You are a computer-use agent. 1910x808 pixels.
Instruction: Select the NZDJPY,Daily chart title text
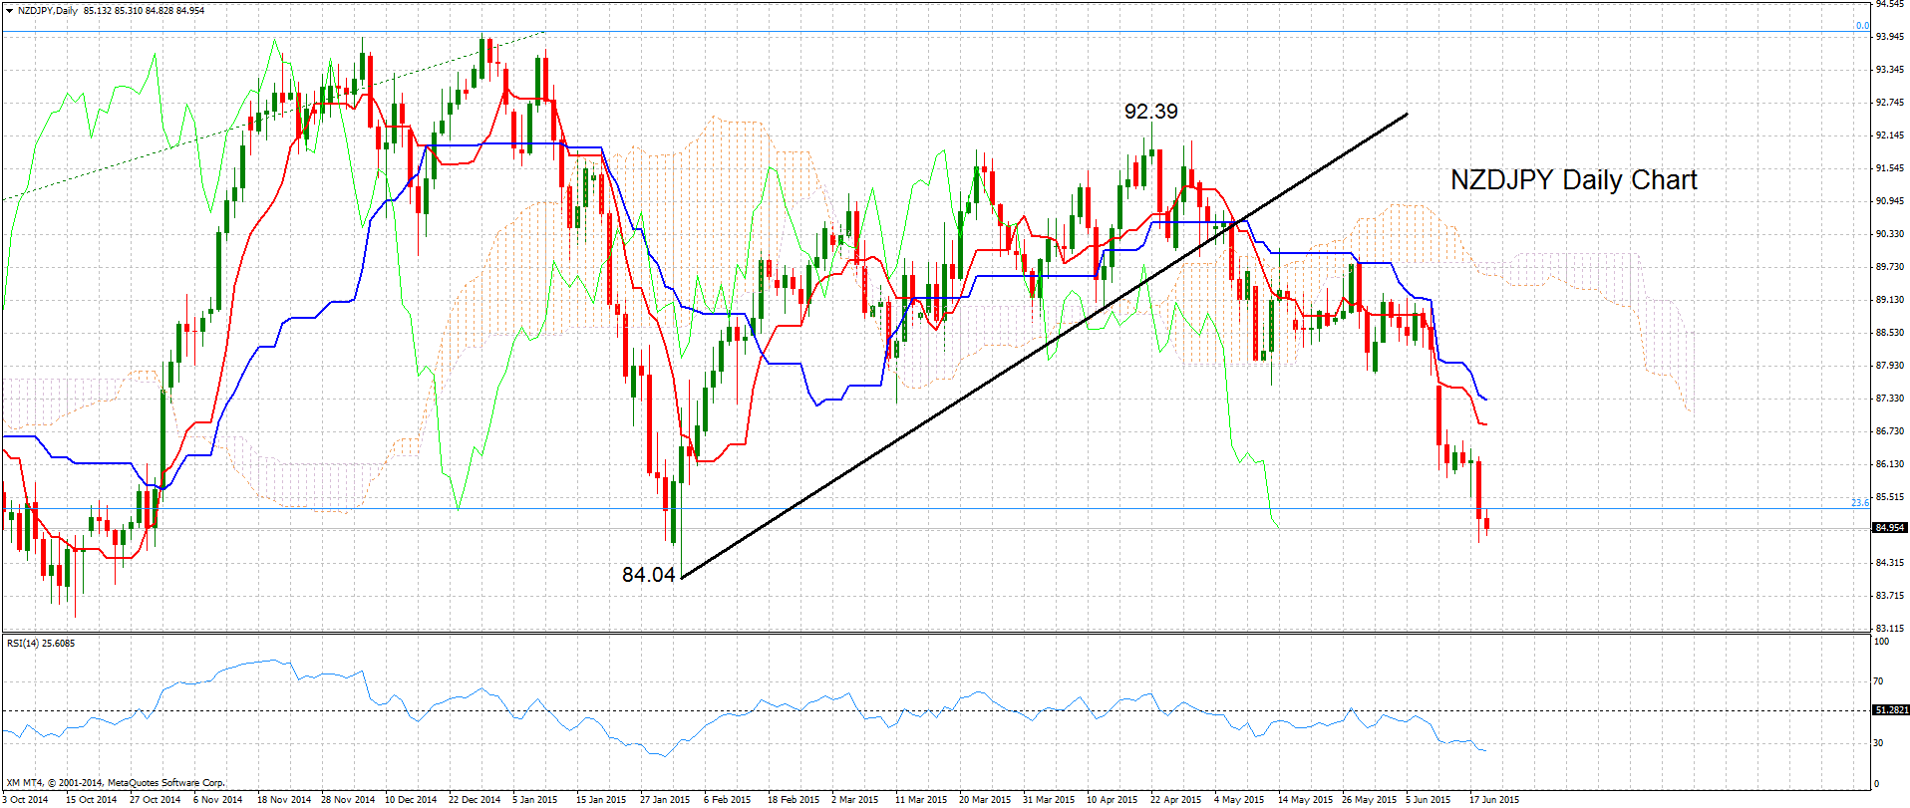pos(47,10)
